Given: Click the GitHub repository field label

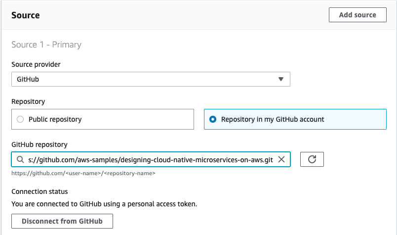Looking at the screenshot, I should [40, 144].
